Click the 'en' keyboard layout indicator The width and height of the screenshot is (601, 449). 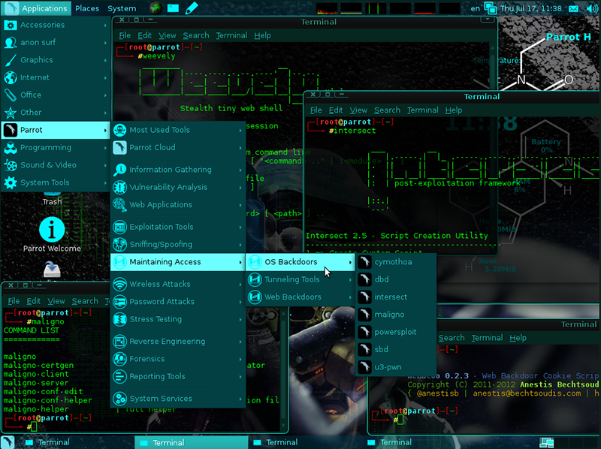click(x=475, y=8)
